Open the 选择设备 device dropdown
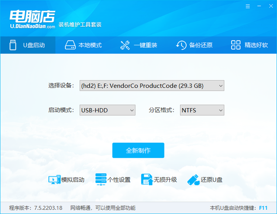This screenshot has width=277, height=214. (x=152, y=85)
